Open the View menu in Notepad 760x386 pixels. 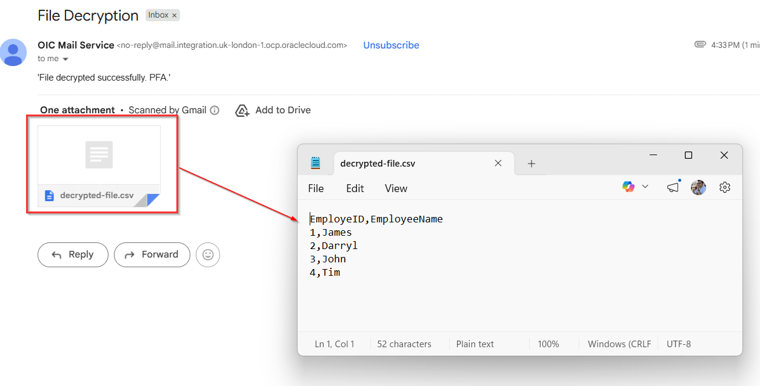tap(396, 188)
